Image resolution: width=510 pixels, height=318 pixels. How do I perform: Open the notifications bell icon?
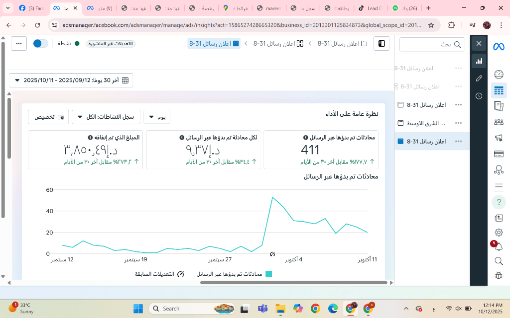pos(499,247)
